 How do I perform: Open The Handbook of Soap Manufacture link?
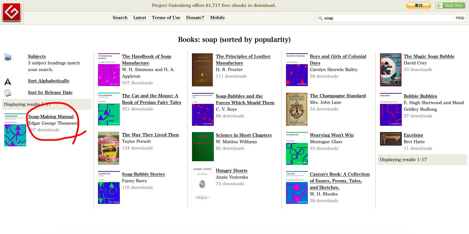pyautogui.click(x=147, y=60)
